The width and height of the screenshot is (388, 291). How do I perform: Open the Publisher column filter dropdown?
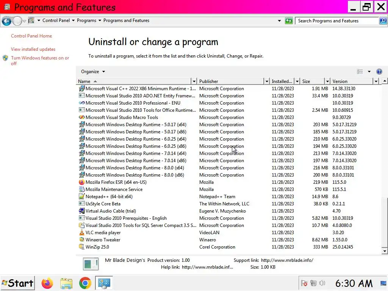tap(266, 81)
